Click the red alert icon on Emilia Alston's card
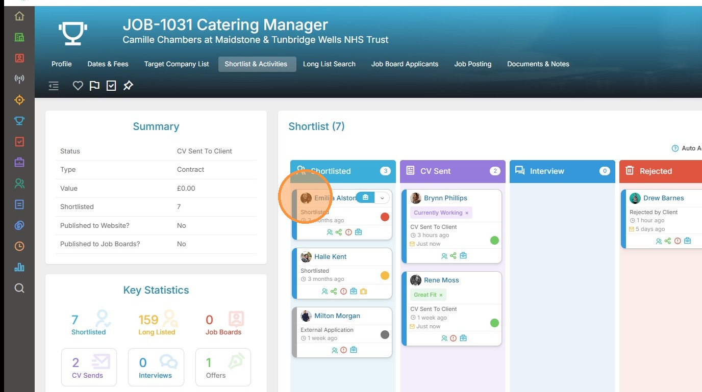The width and height of the screenshot is (702, 392). pos(348,232)
